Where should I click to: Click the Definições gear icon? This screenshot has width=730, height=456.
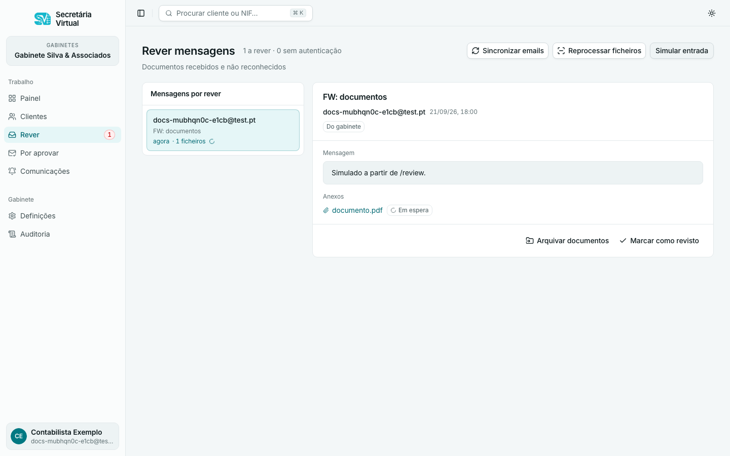[x=12, y=216]
